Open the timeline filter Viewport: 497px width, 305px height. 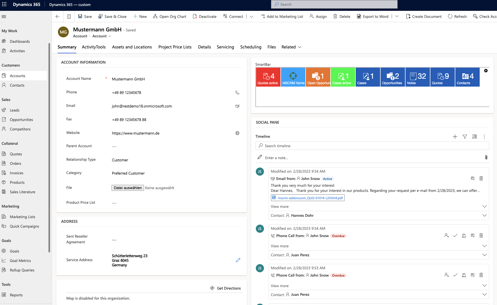pyautogui.click(x=465, y=137)
